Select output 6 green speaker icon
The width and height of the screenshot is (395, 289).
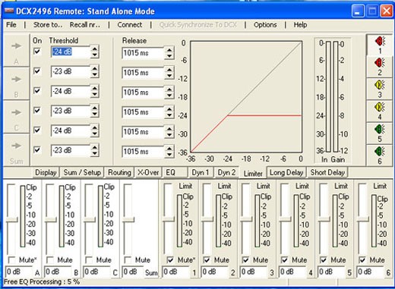(x=379, y=152)
